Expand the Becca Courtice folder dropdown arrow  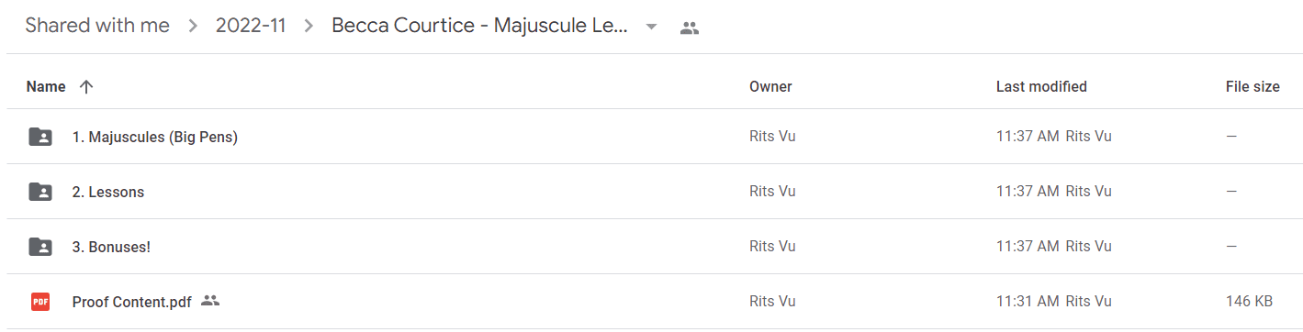pyautogui.click(x=651, y=27)
